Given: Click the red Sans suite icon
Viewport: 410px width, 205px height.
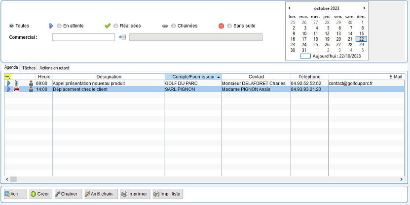Looking at the screenshot, I should click(x=221, y=26).
